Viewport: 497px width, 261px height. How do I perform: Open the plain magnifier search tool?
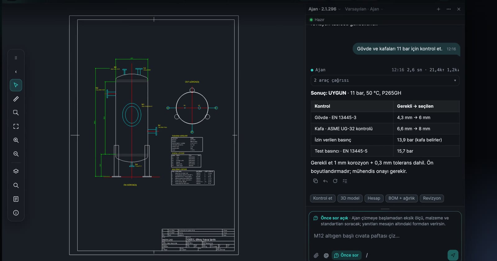point(16,185)
